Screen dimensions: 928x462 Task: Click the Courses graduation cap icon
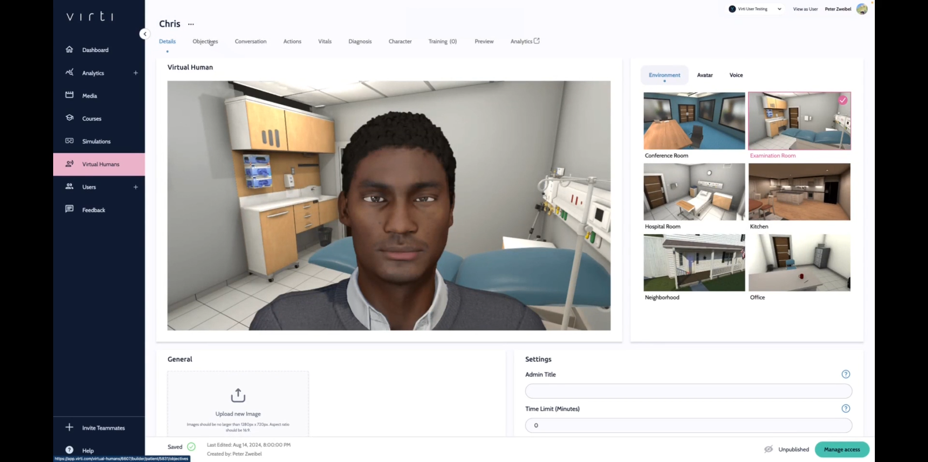(x=70, y=118)
